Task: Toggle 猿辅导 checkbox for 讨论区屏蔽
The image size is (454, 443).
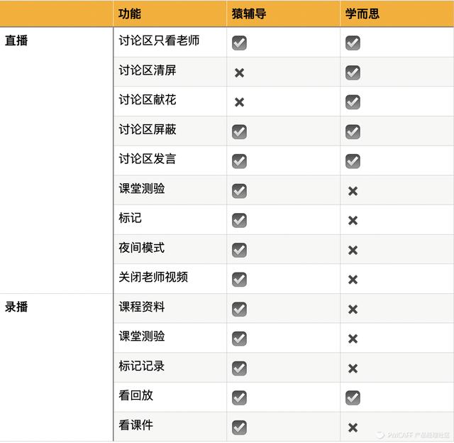Action: [x=239, y=132]
